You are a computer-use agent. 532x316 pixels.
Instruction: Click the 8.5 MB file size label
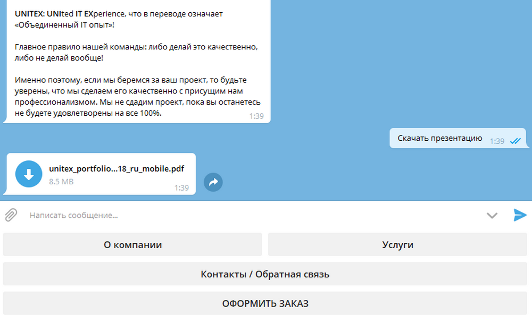[61, 182]
